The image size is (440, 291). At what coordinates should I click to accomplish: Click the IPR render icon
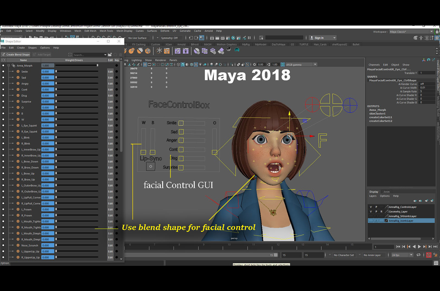click(223, 38)
